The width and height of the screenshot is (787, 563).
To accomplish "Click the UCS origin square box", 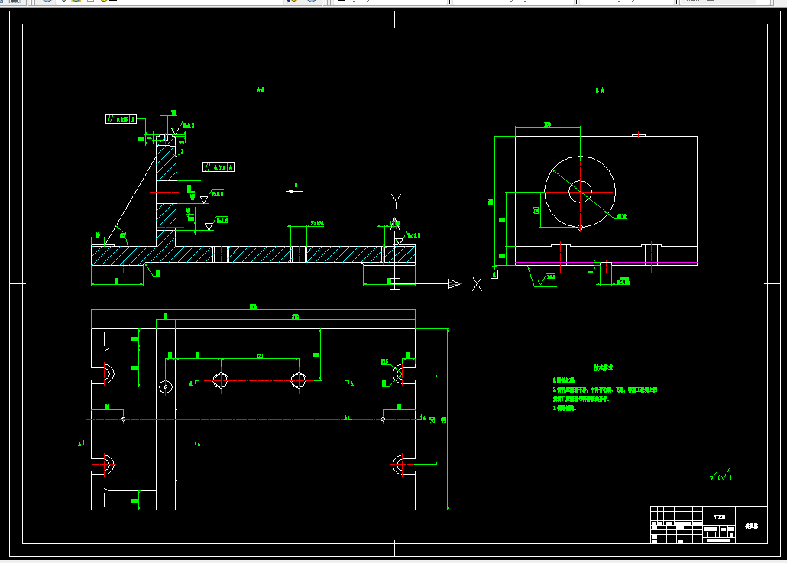I will click(395, 284).
